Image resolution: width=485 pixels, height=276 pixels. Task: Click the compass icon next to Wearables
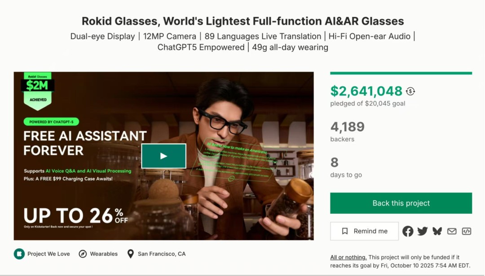click(x=83, y=254)
